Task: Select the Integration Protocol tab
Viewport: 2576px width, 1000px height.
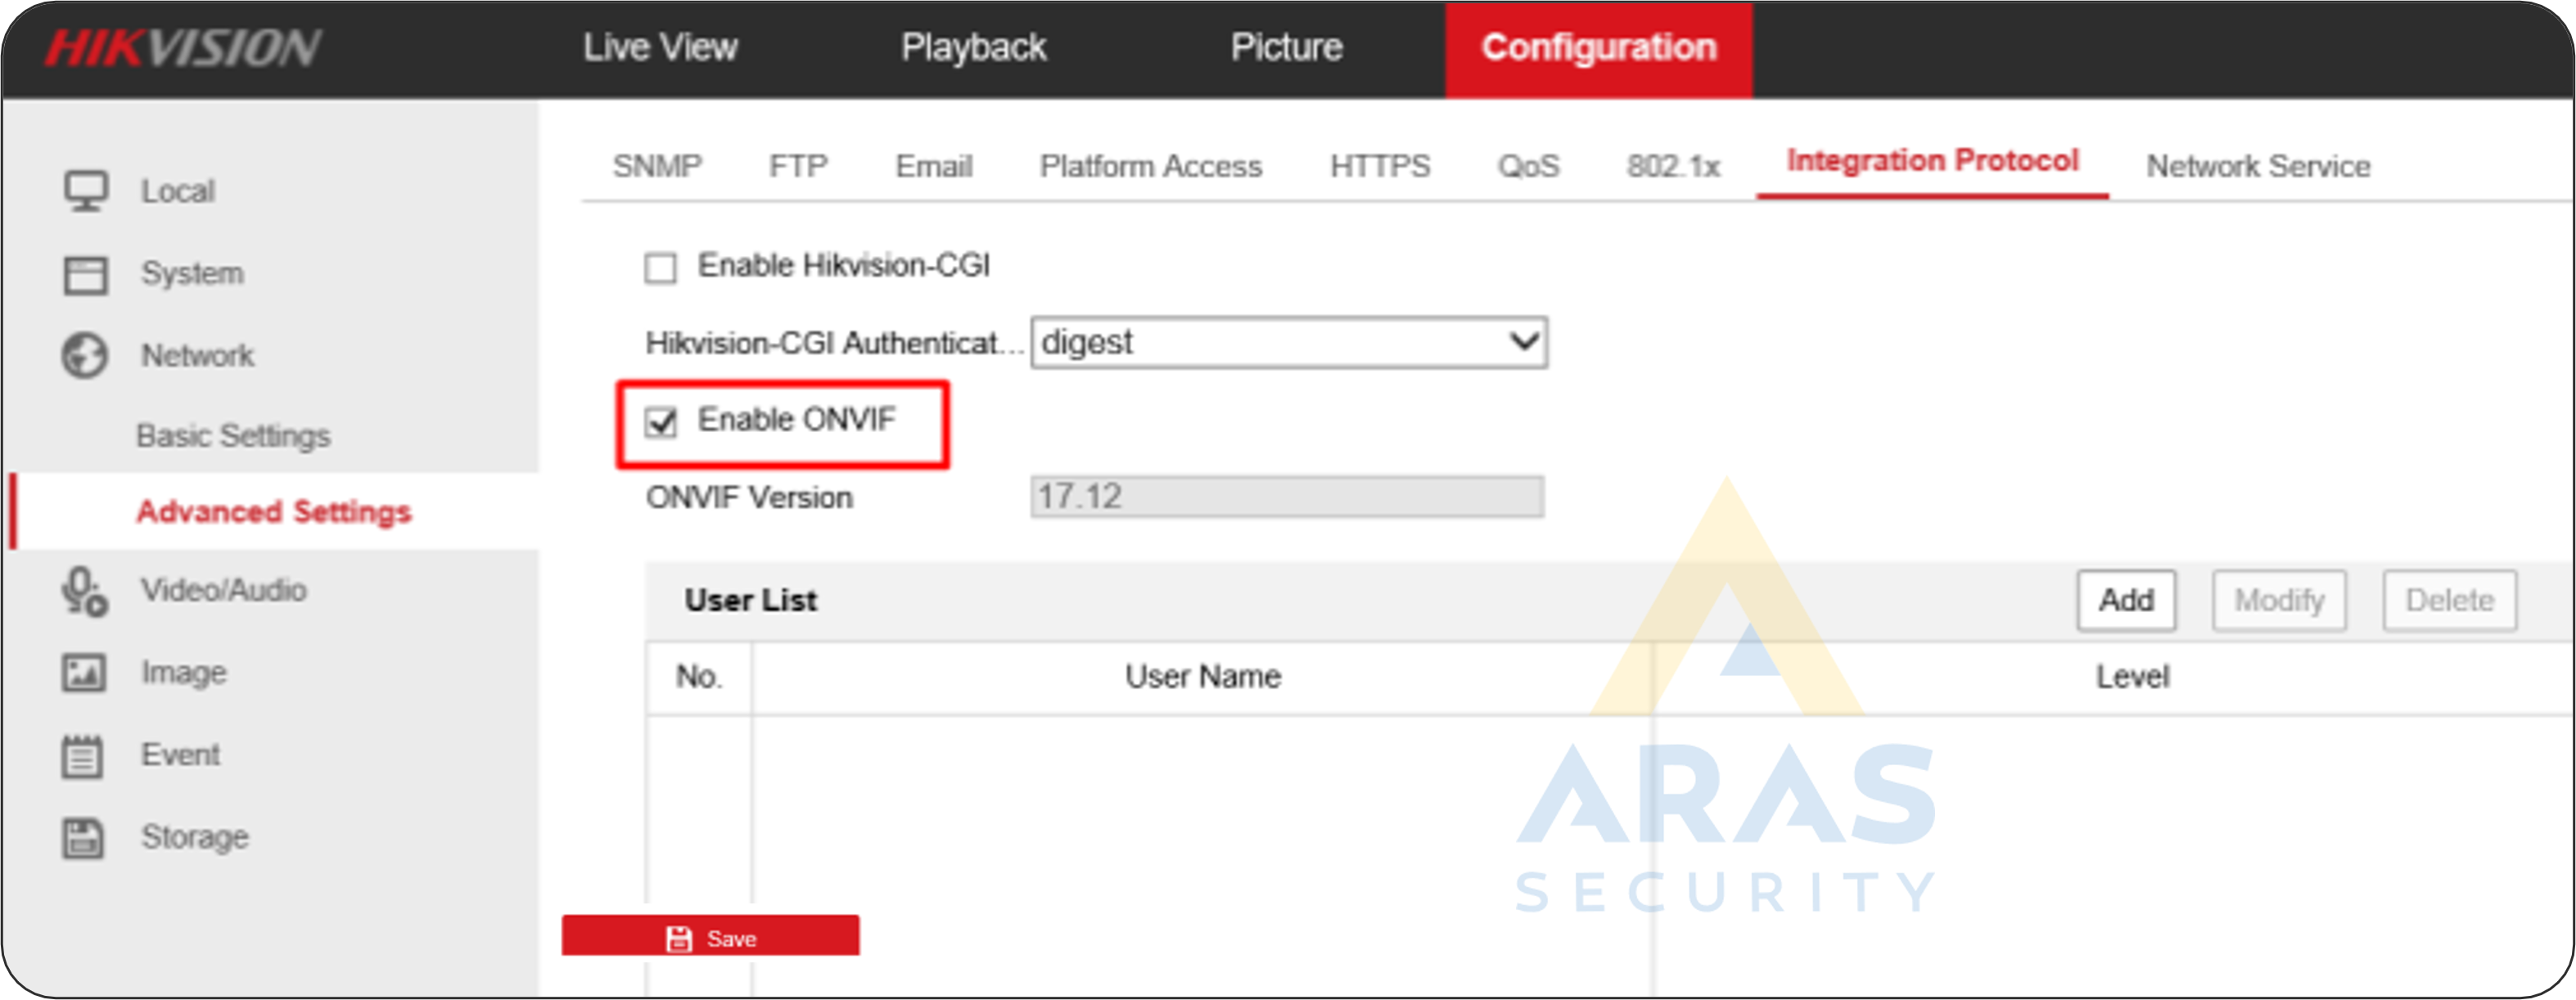Action: (1932, 162)
